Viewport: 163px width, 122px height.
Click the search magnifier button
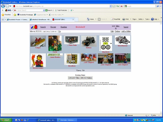click(x=158, y=6)
